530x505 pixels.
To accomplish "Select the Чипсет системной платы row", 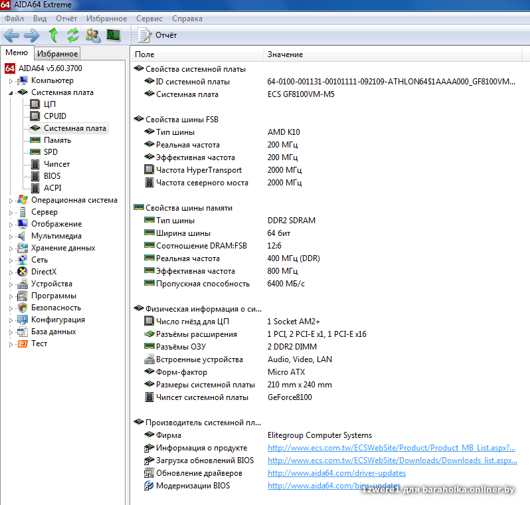I will coord(228,397).
